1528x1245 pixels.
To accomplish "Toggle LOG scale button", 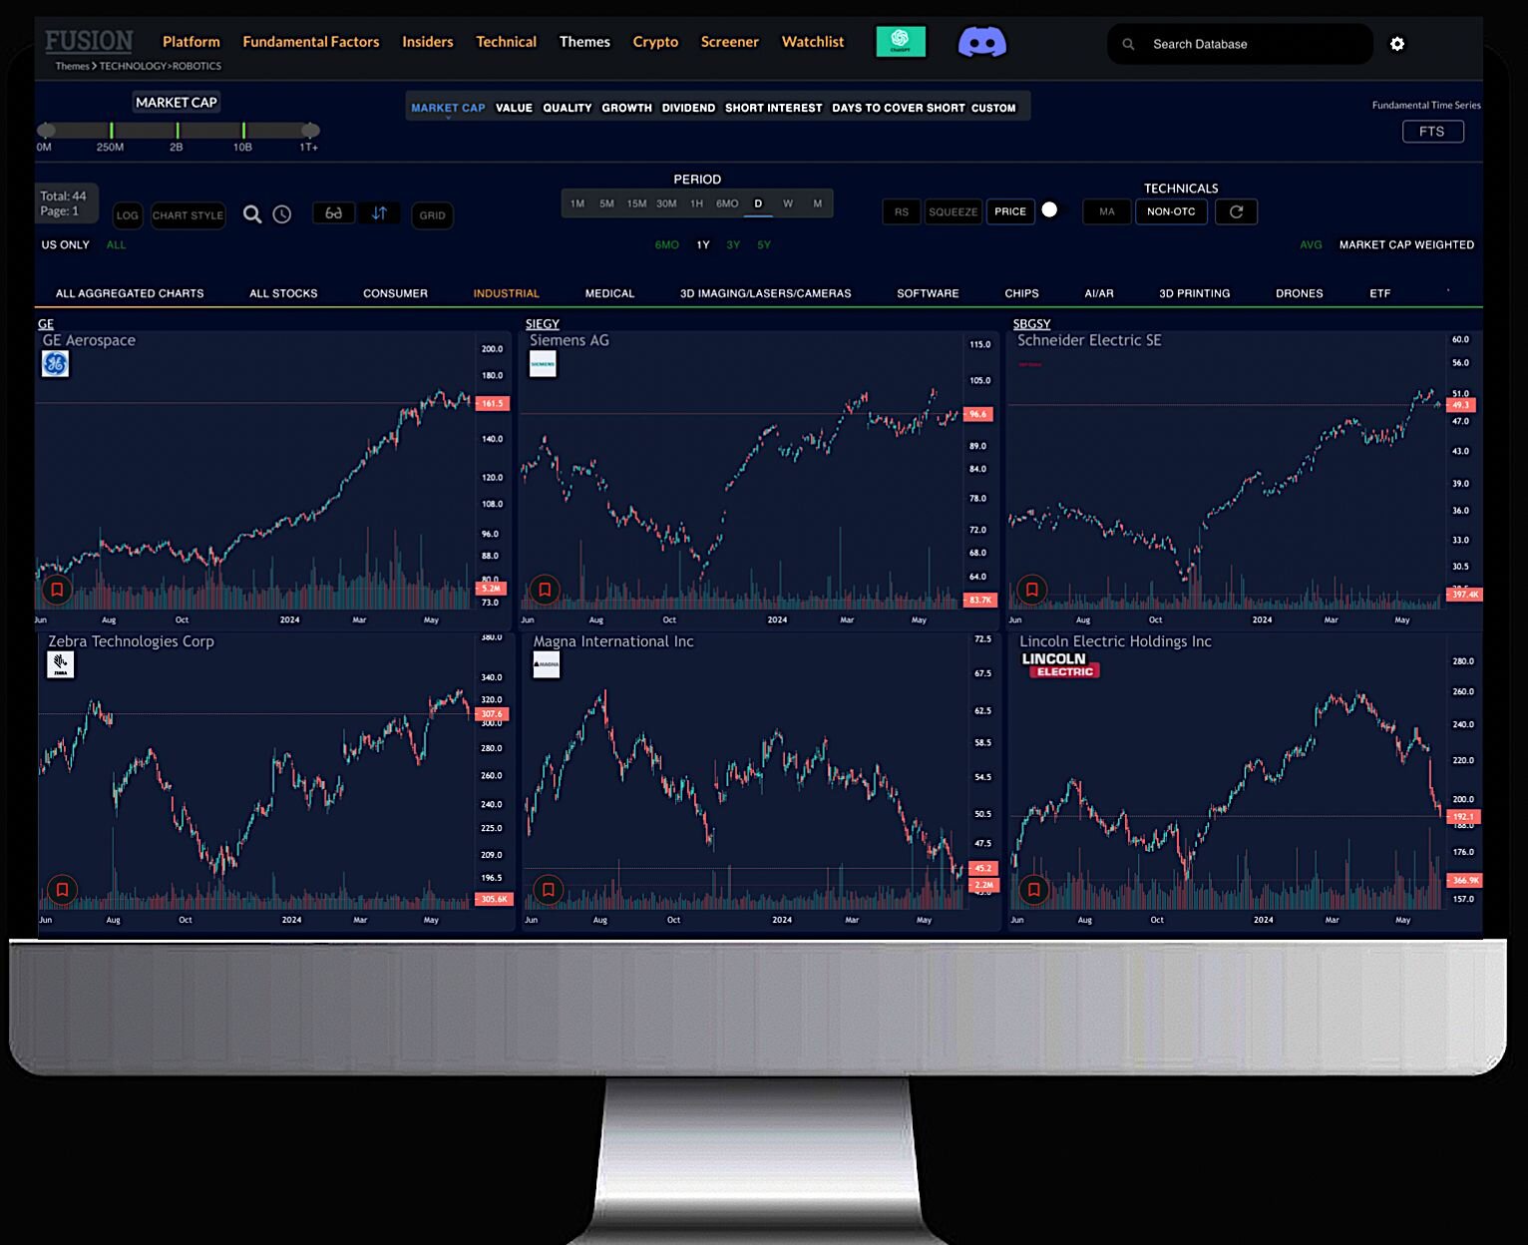I will coord(128,215).
